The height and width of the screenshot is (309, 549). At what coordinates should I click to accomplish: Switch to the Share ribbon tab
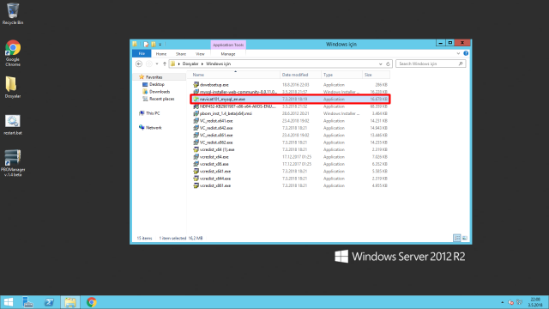[x=181, y=53]
